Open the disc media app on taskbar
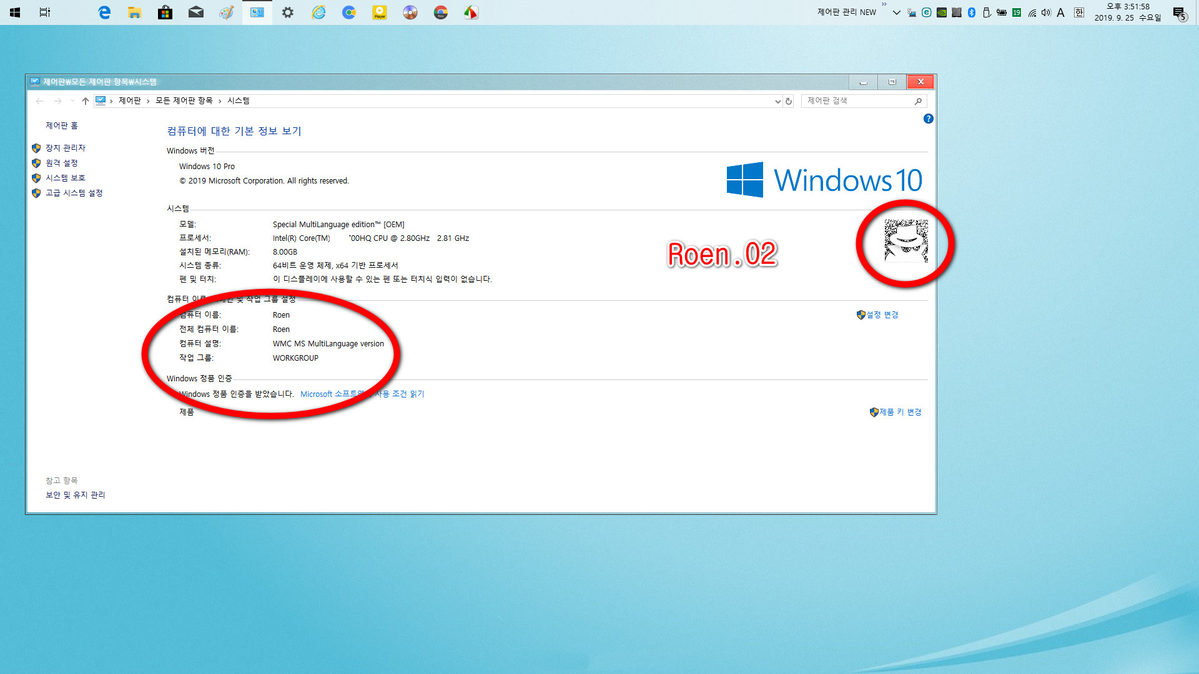Screen dimensions: 1199x674 click(x=410, y=12)
